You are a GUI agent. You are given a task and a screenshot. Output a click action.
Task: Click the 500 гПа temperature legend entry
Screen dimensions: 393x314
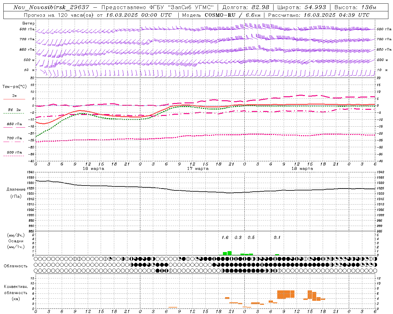coord(14,152)
